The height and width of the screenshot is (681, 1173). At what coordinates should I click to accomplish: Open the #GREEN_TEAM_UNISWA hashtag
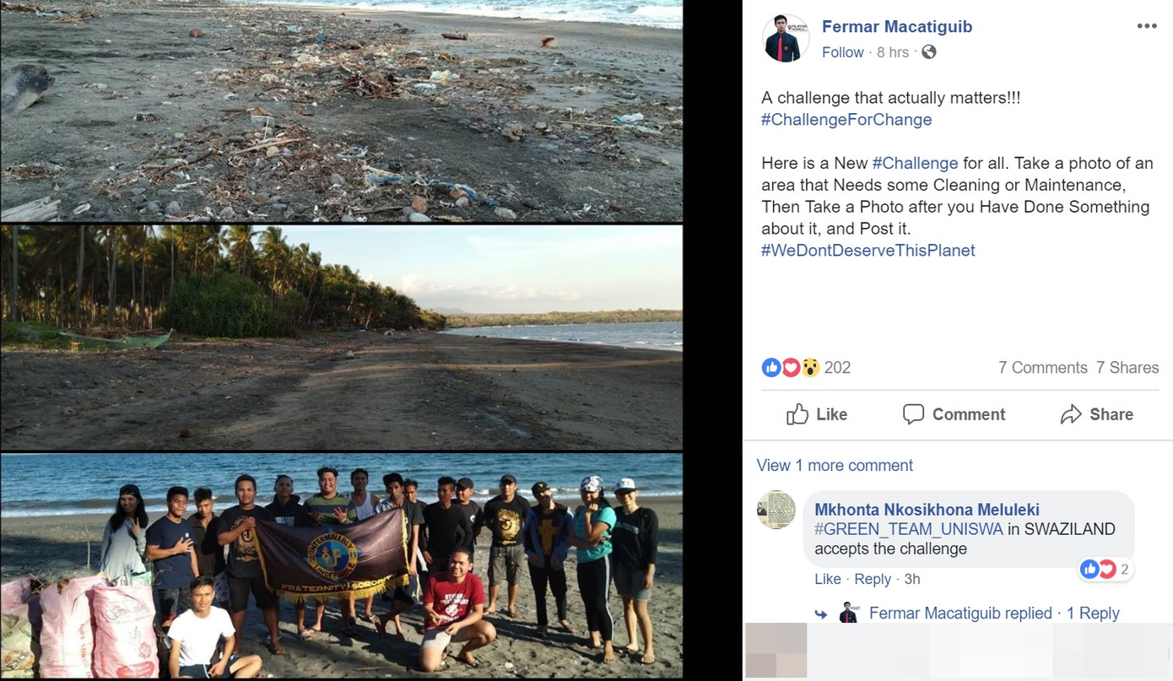point(909,529)
